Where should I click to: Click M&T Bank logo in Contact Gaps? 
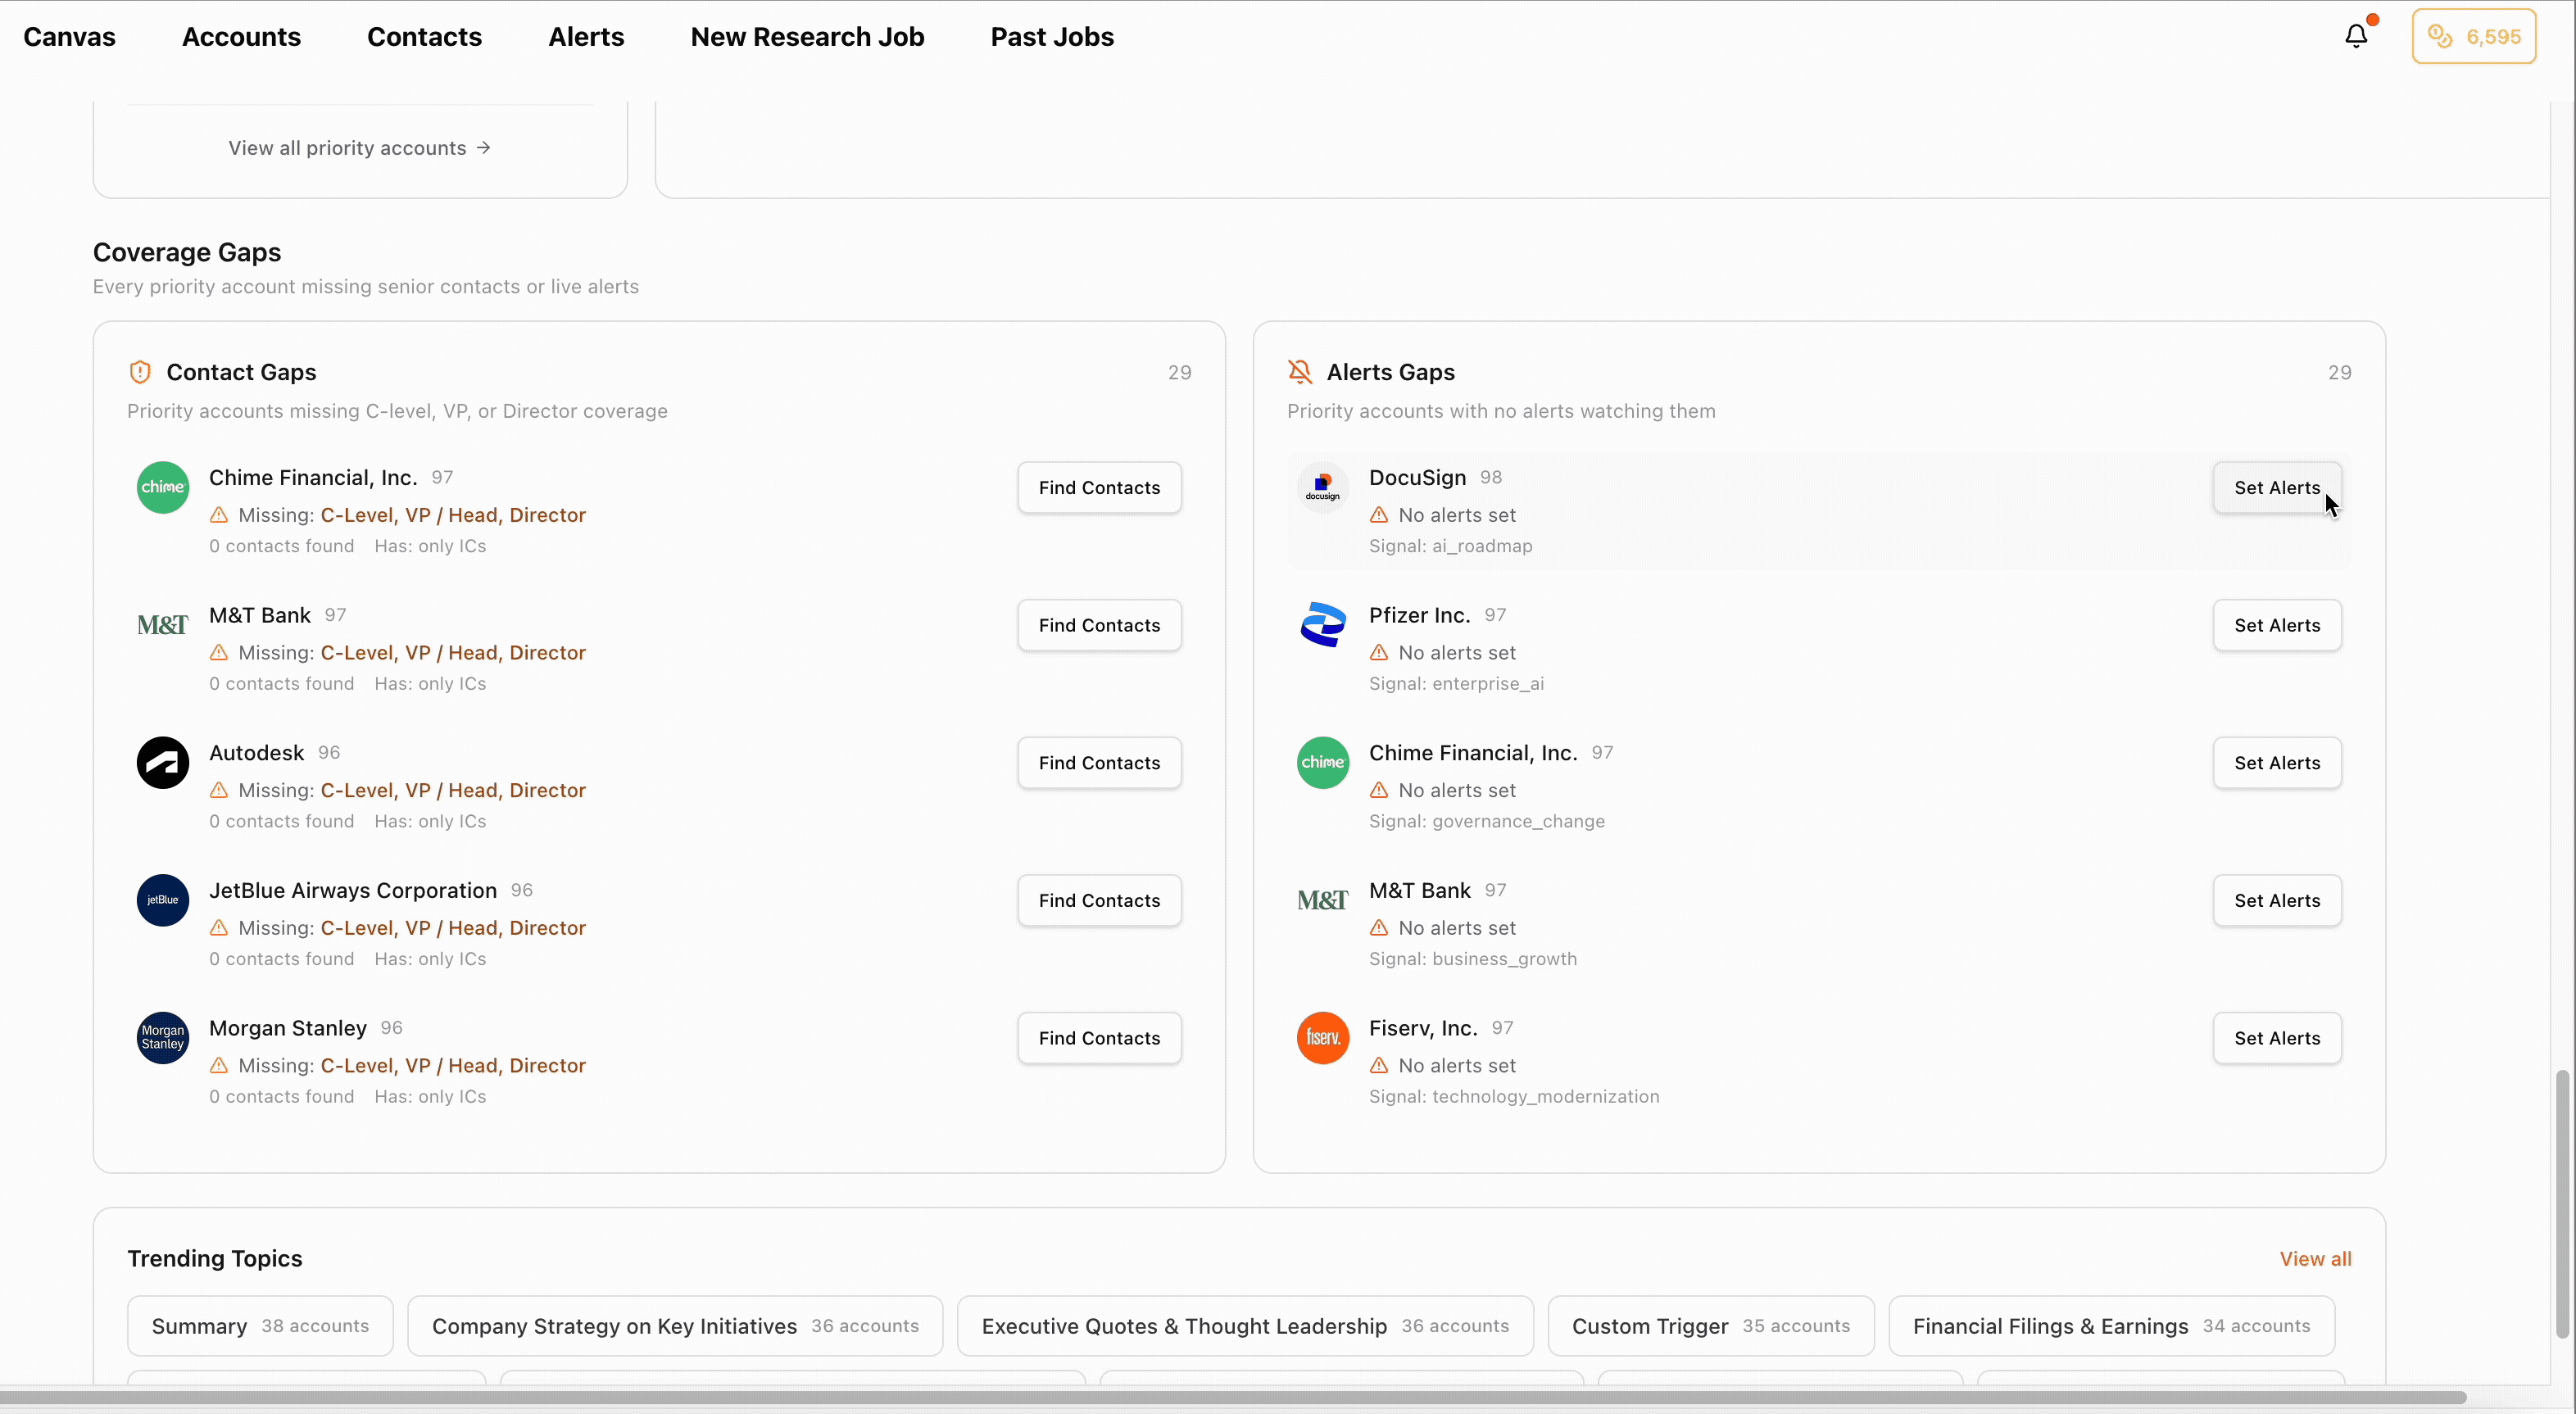(163, 625)
